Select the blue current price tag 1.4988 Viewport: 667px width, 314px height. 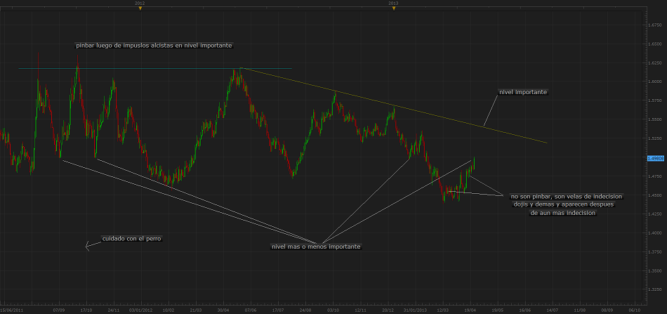click(654, 159)
